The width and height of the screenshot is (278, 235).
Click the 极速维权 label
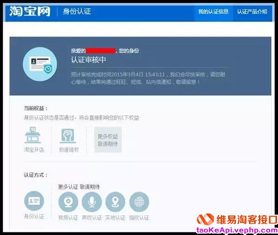[x=69, y=150]
